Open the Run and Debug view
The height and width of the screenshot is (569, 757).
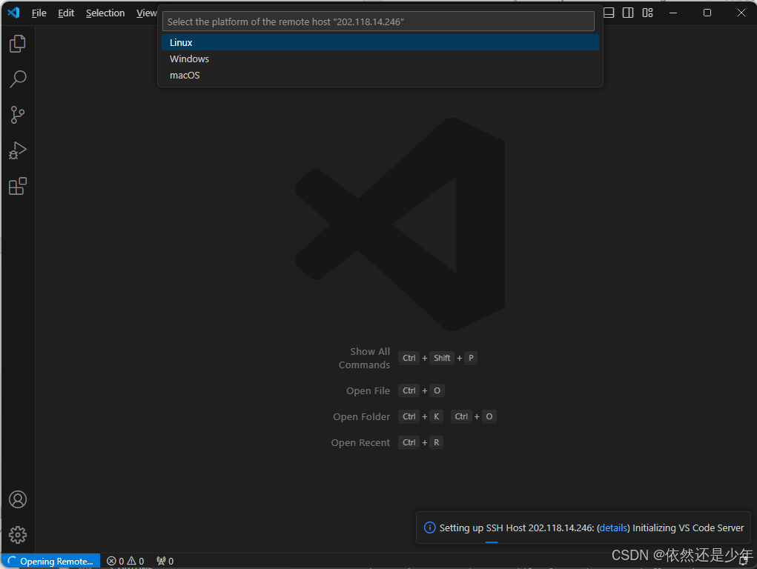point(17,150)
